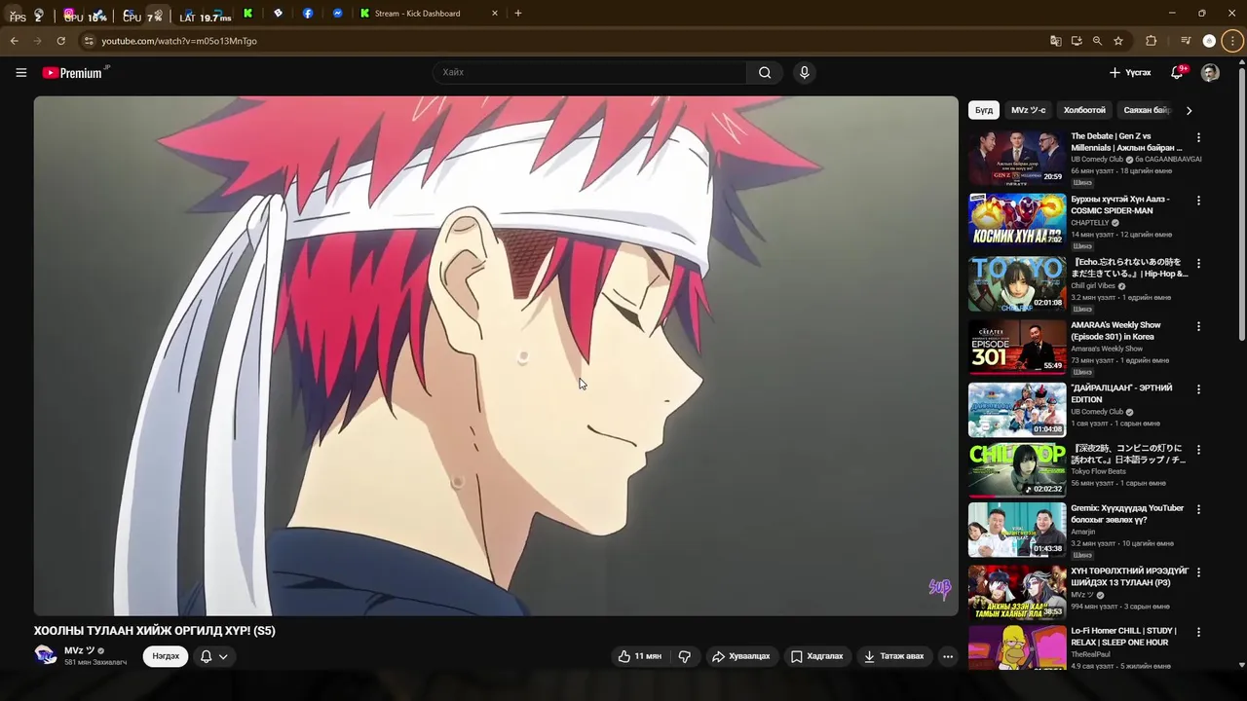Open options for The Debate video
This screenshot has height=701, width=1247.
tap(1198, 138)
